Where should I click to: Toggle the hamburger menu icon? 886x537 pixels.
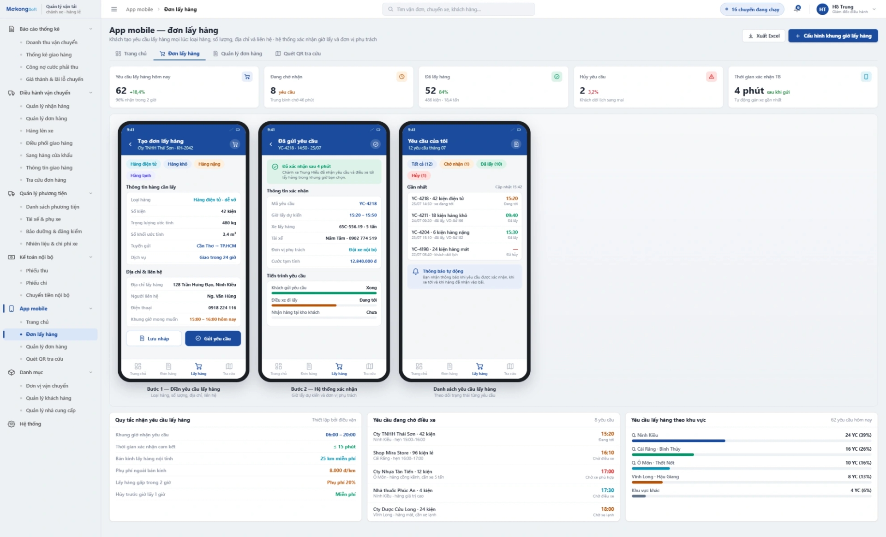tap(114, 9)
